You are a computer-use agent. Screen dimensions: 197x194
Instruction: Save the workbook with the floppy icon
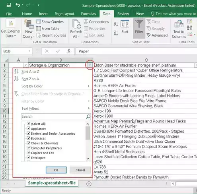(x=9, y=5)
